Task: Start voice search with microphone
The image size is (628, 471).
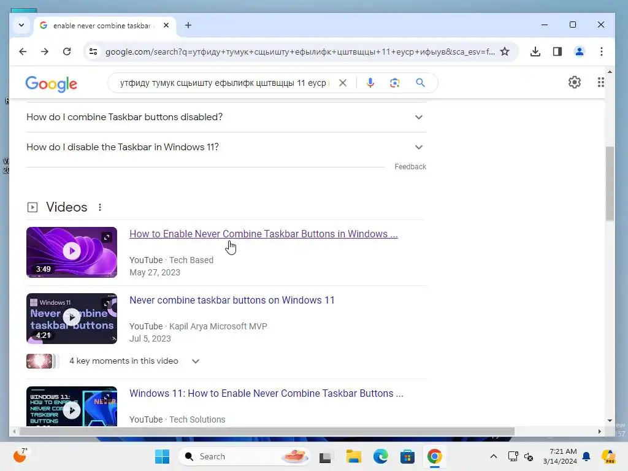Action: tap(370, 83)
